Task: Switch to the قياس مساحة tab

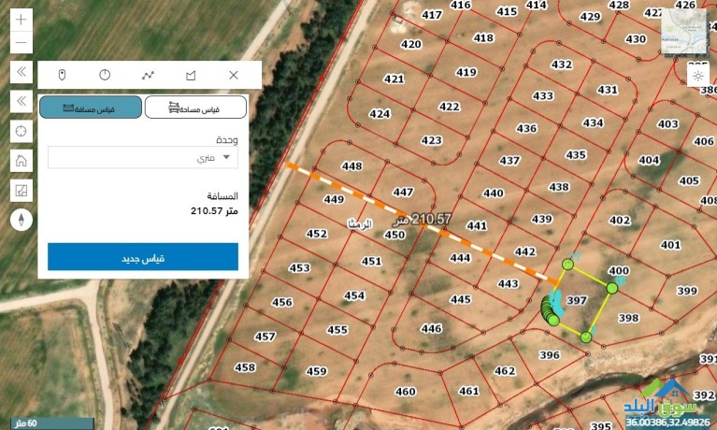Action: pos(195,107)
